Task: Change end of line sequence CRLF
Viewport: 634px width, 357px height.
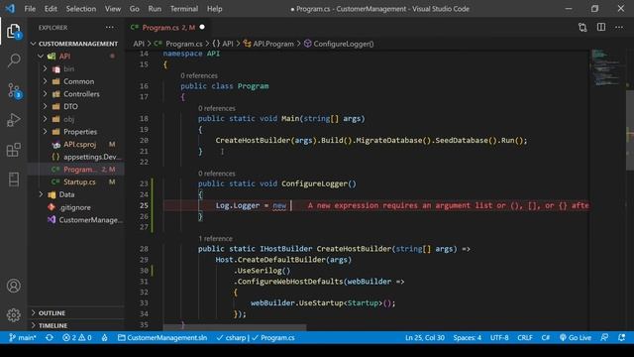Action: point(525,337)
